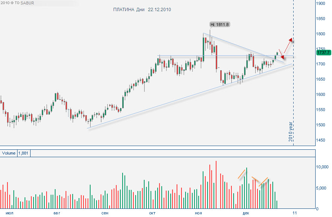This screenshot has width=332, height=217.
Task: Click the 1800 price level on the scale
Action: pos(320,34)
